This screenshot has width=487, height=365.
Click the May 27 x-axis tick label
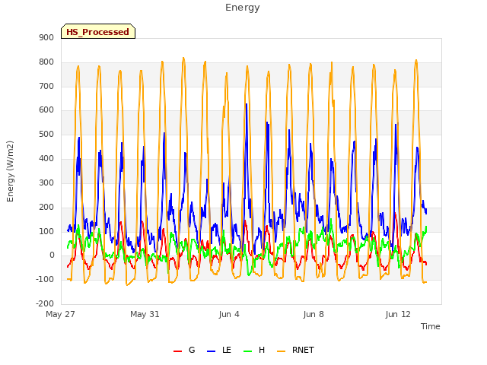[x=60, y=314]
